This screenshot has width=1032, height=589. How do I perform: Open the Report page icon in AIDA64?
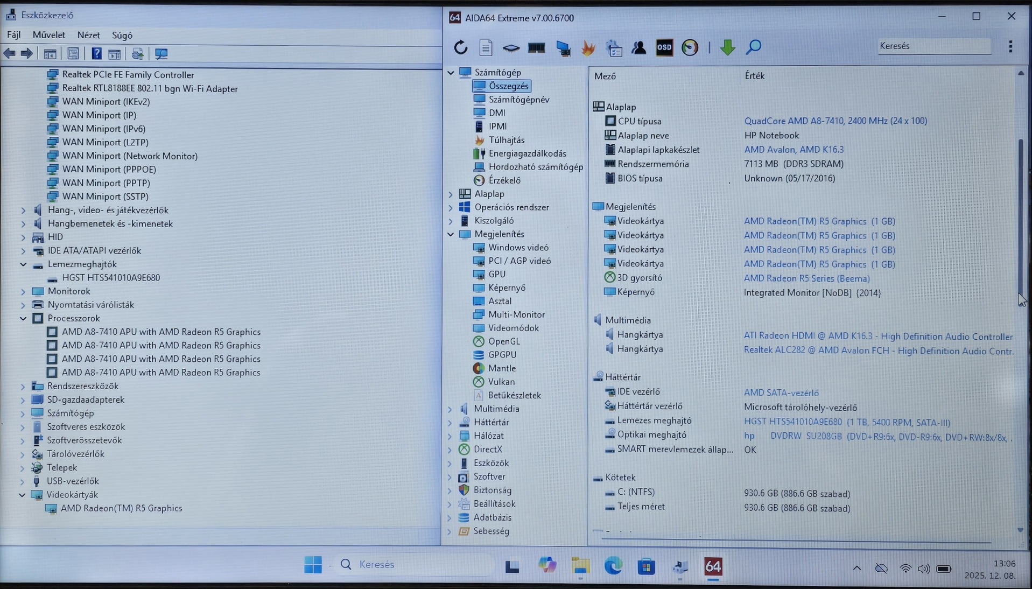pyautogui.click(x=486, y=47)
